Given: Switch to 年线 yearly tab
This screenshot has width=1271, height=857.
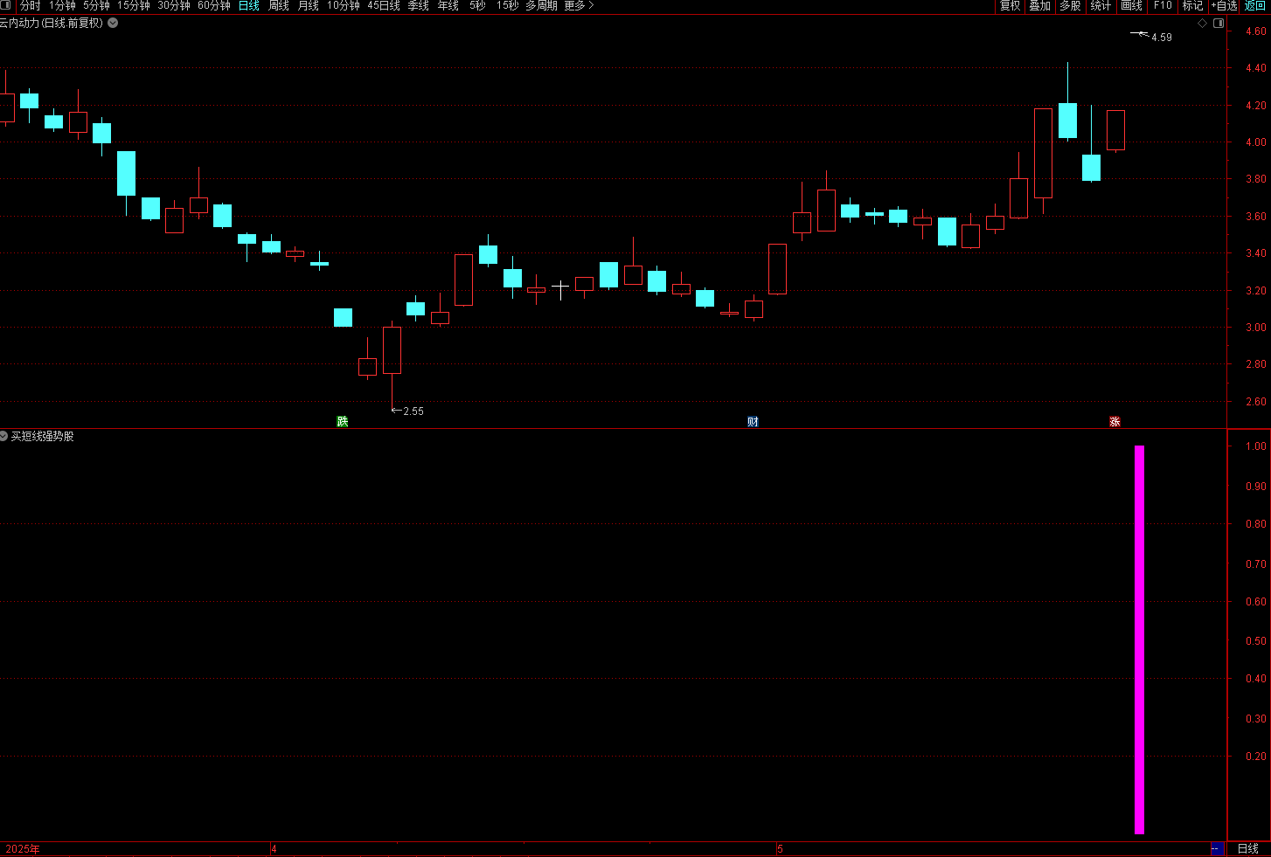Looking at the screenshot, I should [x=448, y=5].
